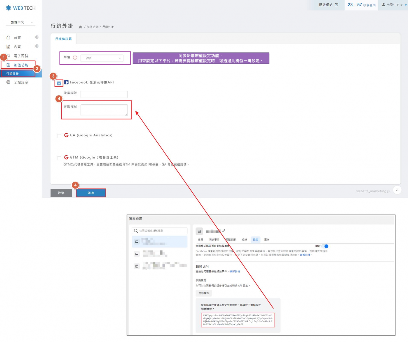Click the scroll-to-top arrow button
The width and height of the screenshot is (408, 342).
(x=397, y=190)
